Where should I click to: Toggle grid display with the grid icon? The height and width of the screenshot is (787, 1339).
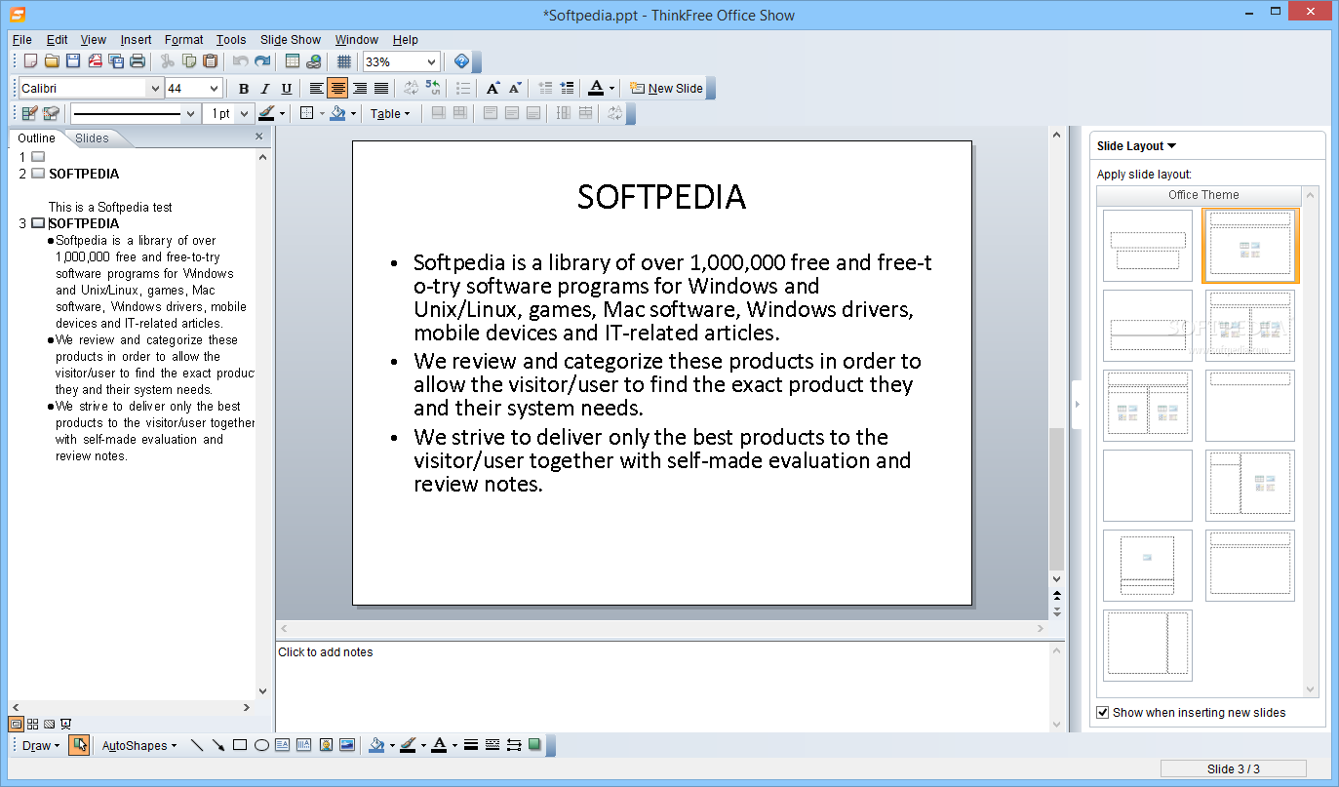tap(344, 61)
